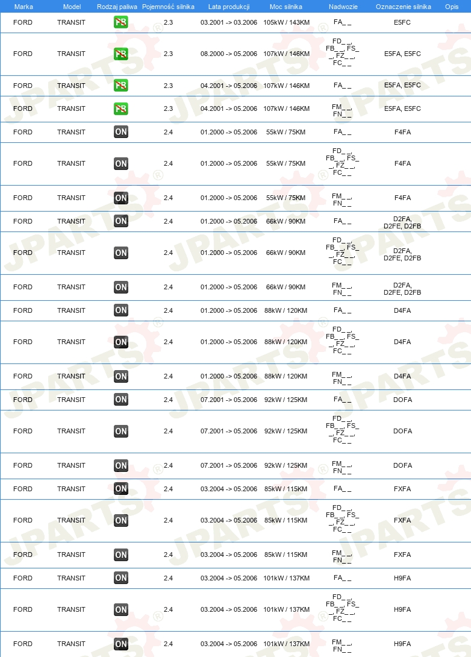Select the power cell 105kW / 143KM
Image resolution: width=471 pixels, height=657 pixels.
click(286, 22)
